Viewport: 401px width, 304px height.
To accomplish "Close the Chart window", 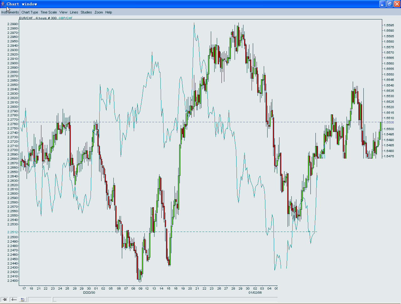I will point(397,4).
